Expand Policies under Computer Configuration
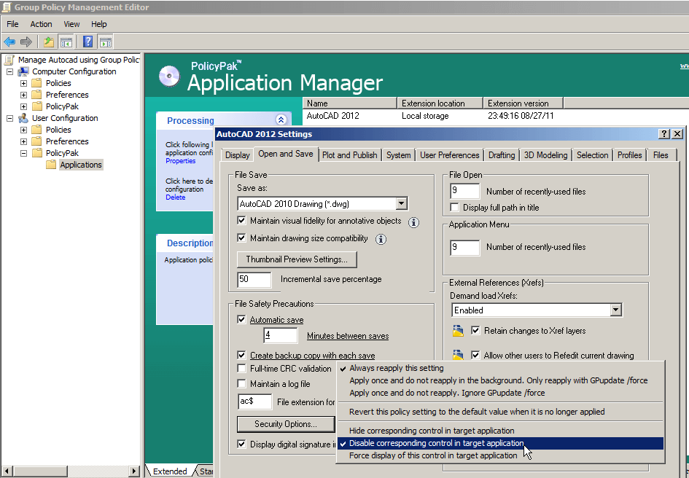 [x=24, y=83]
